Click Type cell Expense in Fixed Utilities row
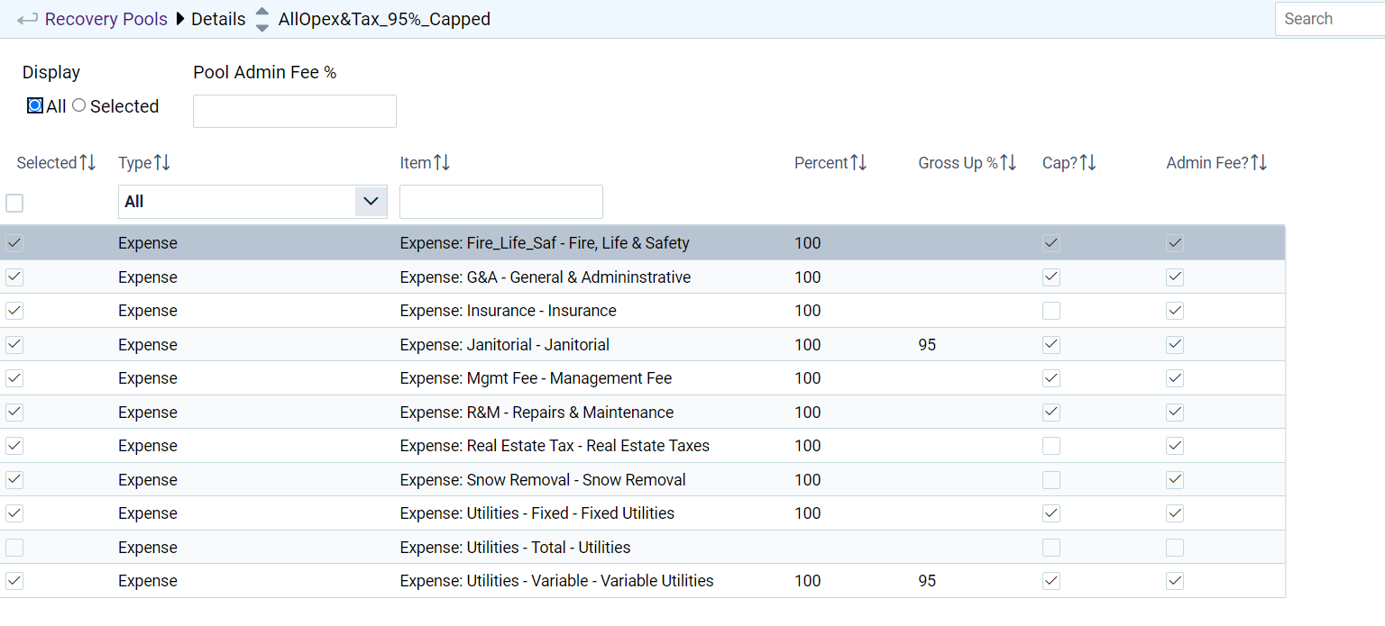This screenshot has width=1385, height=626. pos(148,513)
